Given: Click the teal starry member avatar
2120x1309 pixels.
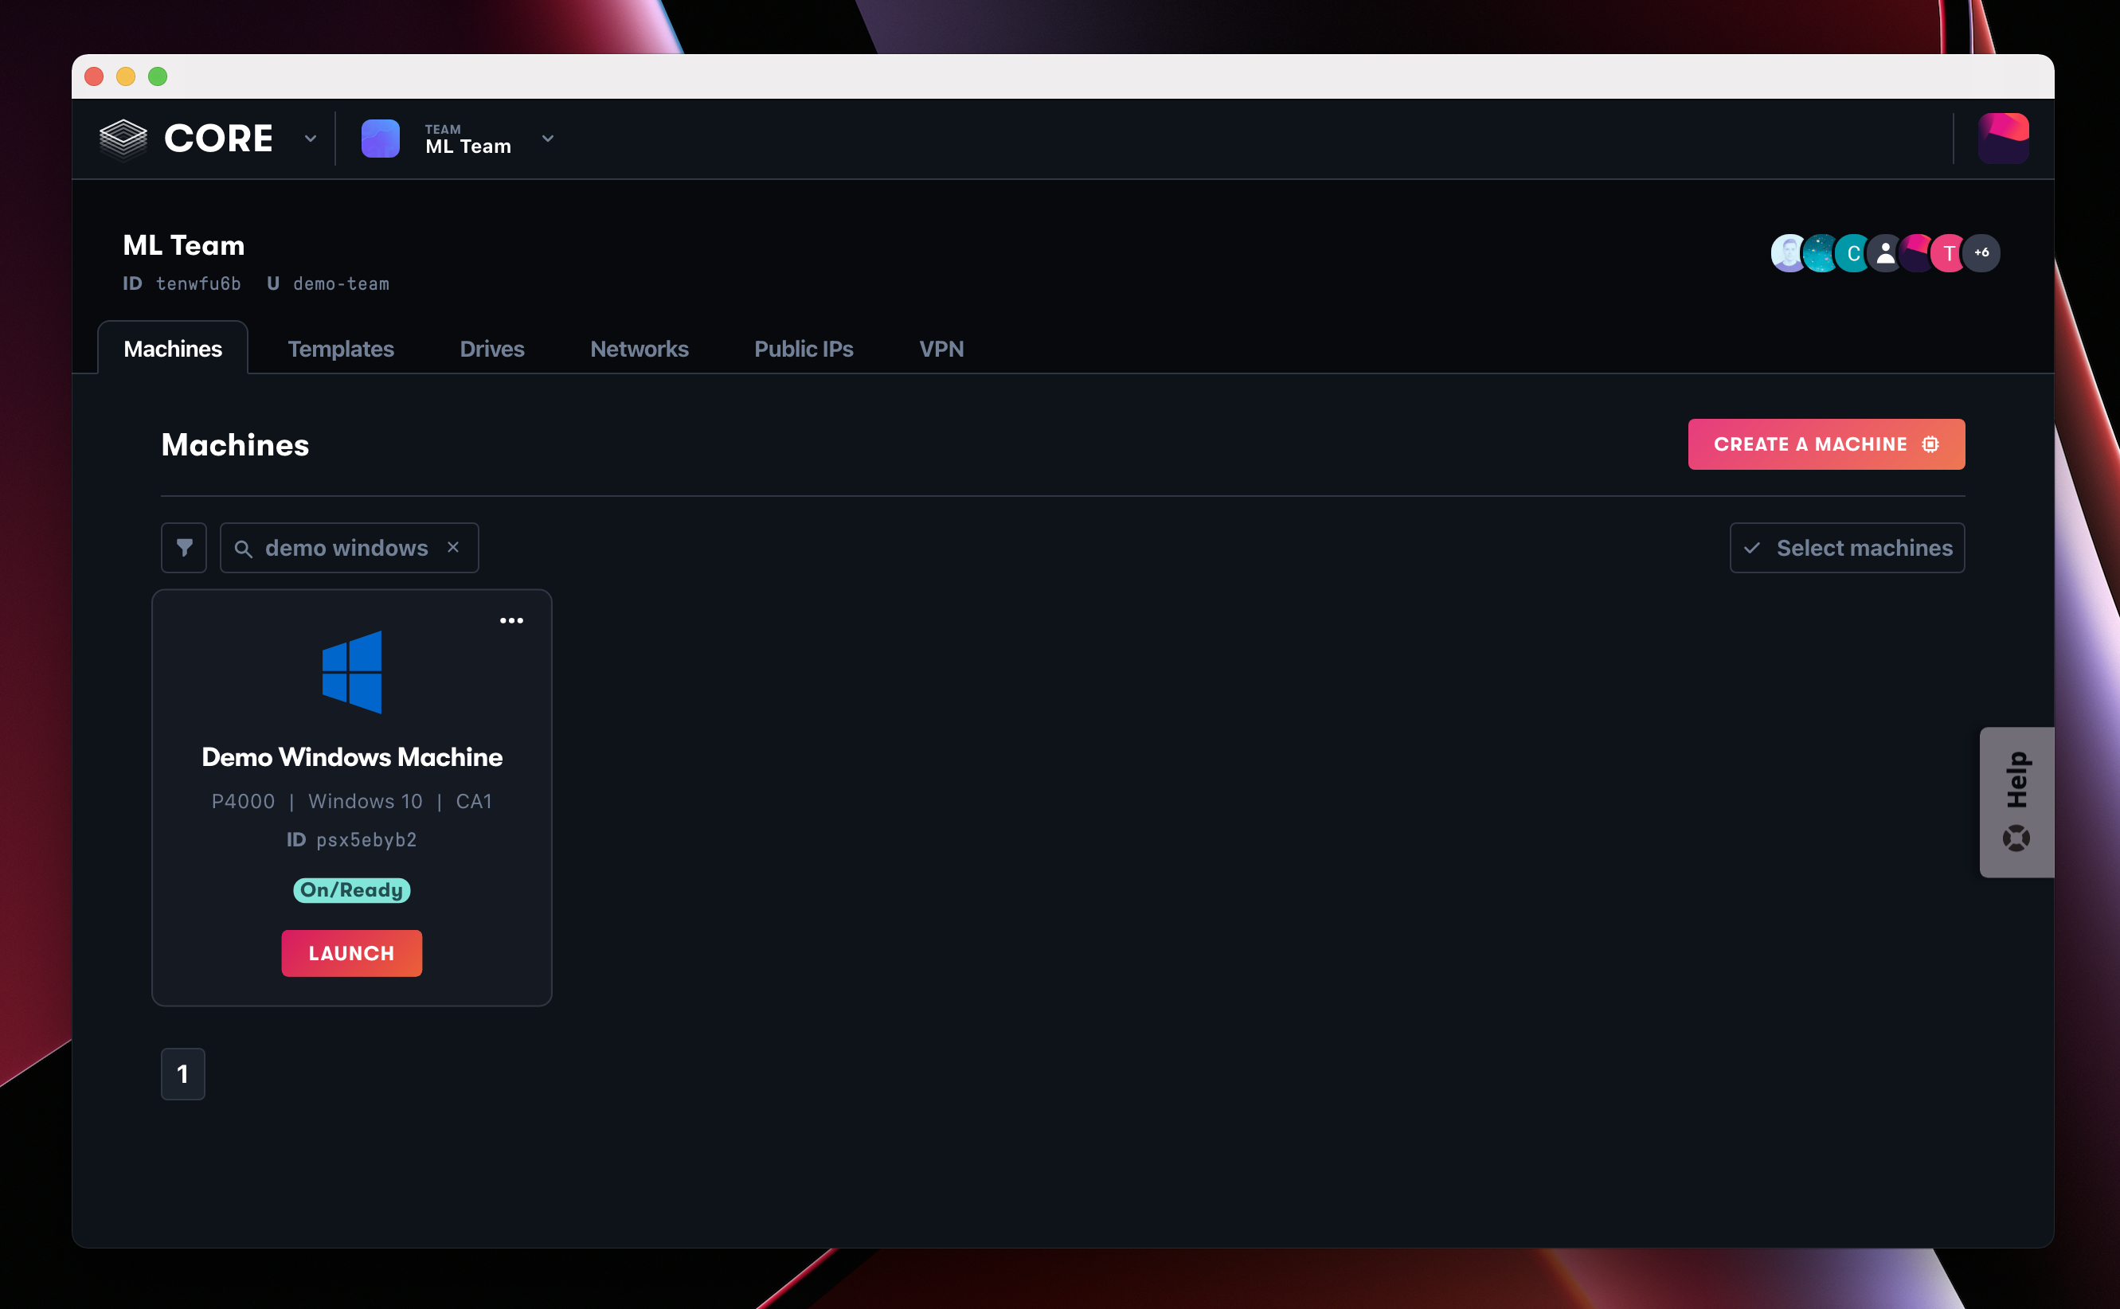Looking at the screenshot, I should [1820, 252].
